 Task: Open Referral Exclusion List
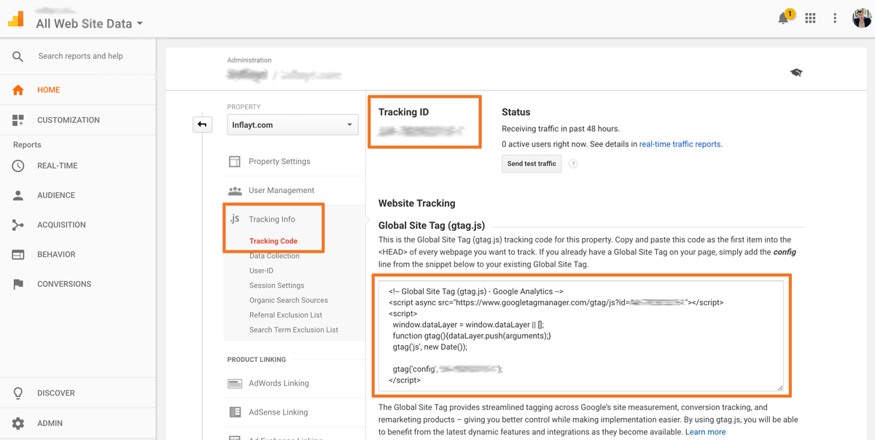(286, 315)
